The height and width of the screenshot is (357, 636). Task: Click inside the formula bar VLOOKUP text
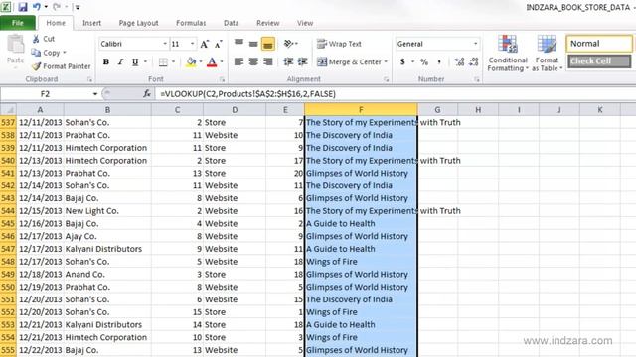tap(247, 94)
